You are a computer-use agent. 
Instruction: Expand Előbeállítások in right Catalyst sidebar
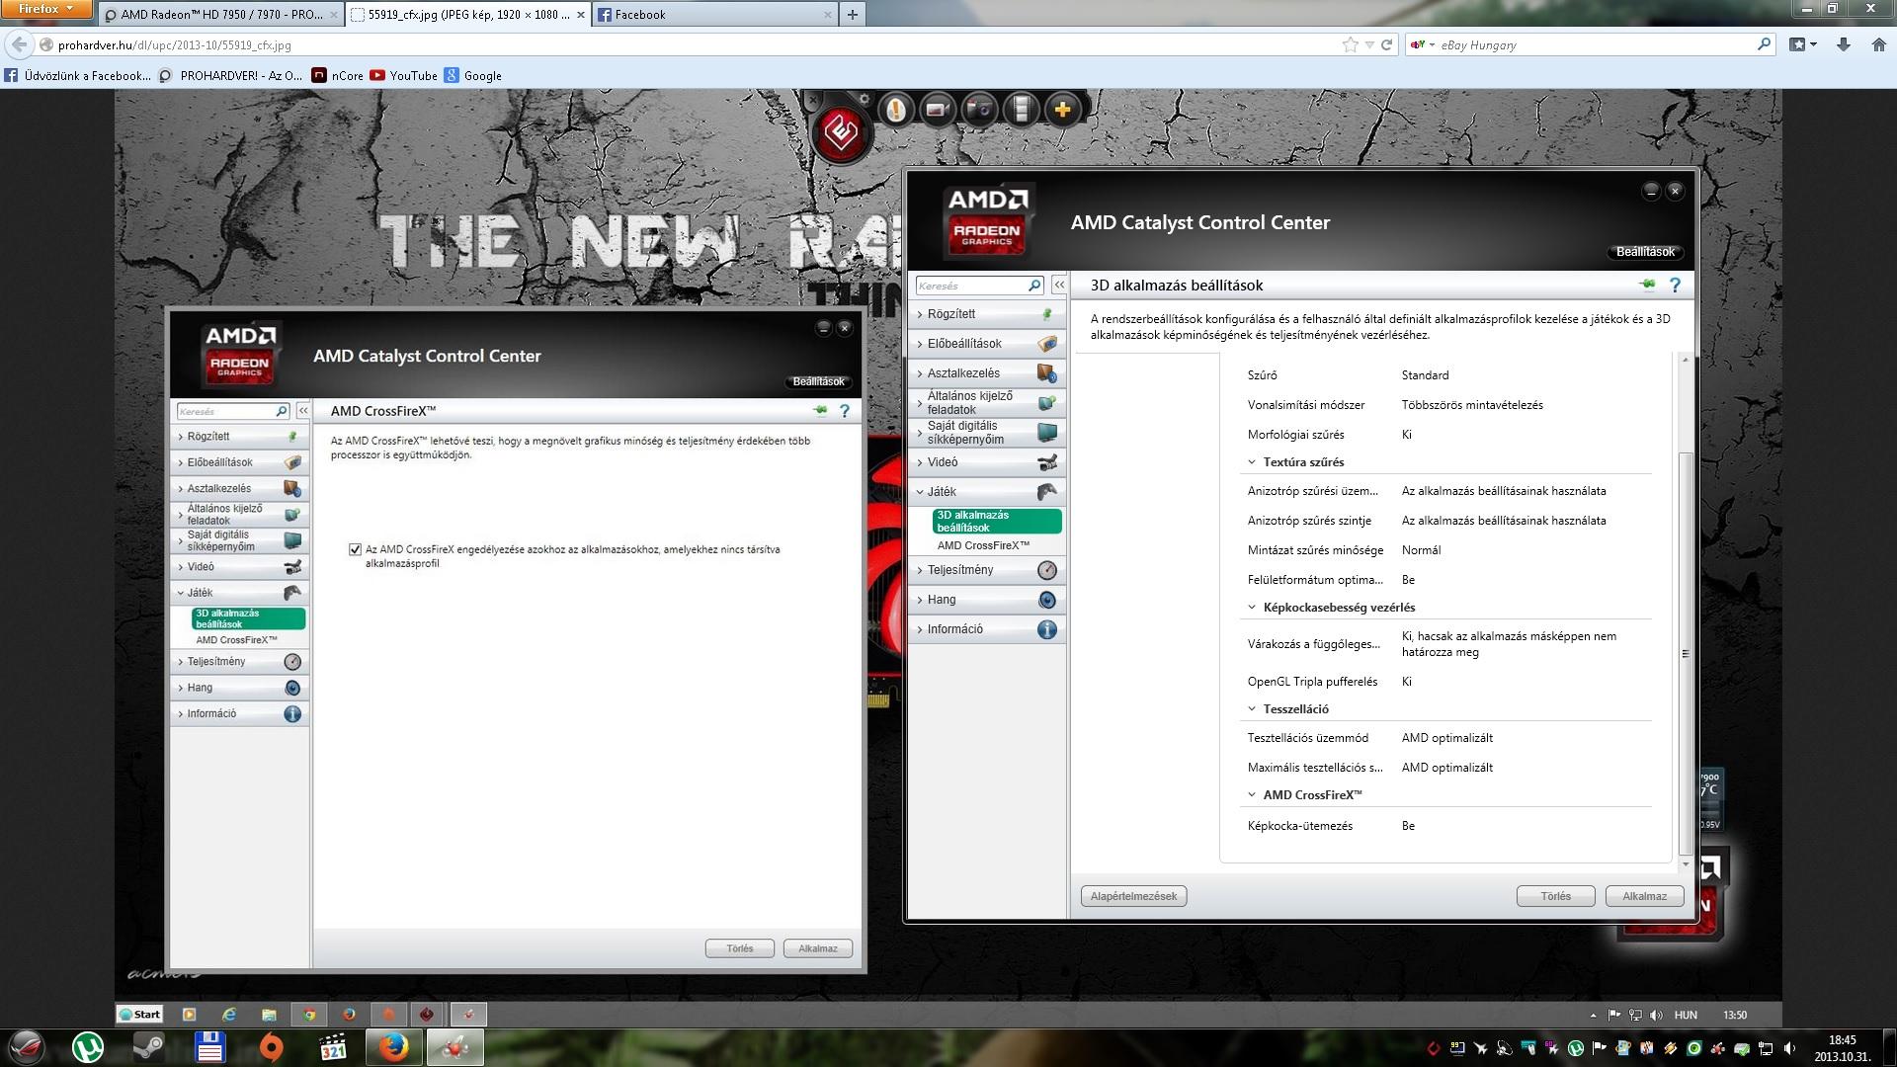pos(987,344)
